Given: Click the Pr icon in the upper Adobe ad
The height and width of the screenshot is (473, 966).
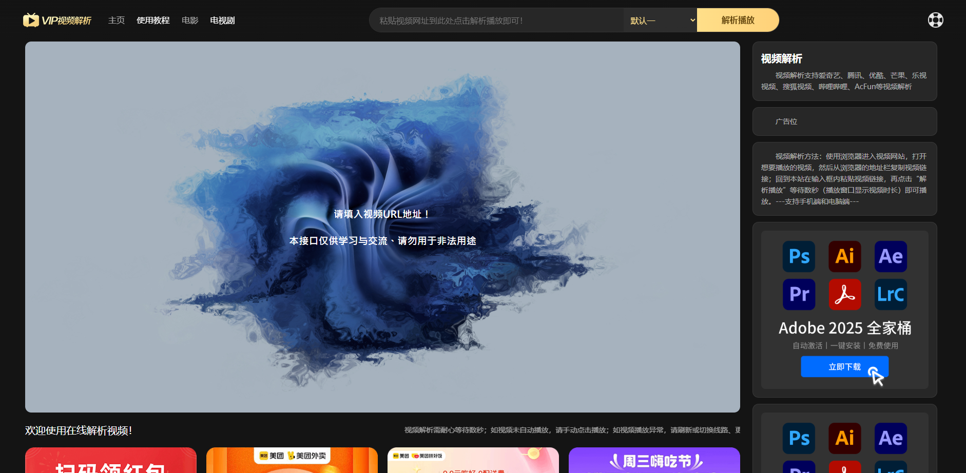Looking at the screenshot, I should point(799,294).
